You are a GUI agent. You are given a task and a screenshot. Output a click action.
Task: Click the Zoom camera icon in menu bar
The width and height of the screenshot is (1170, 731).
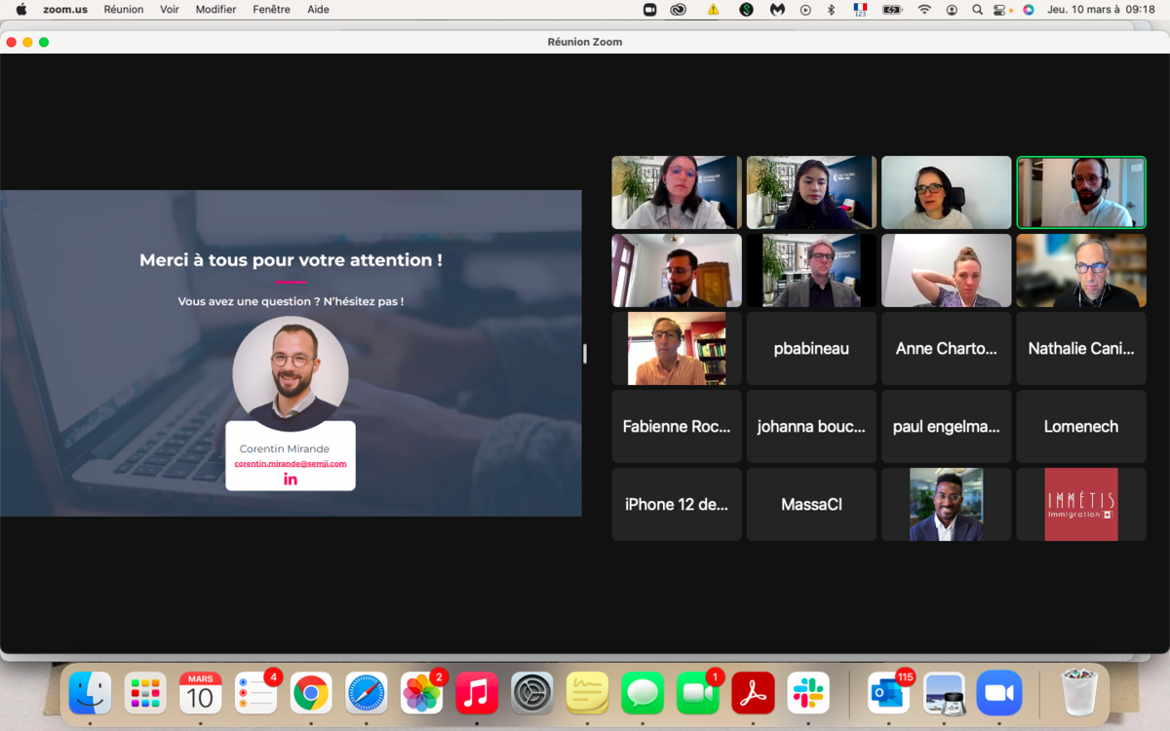(650, 10)
